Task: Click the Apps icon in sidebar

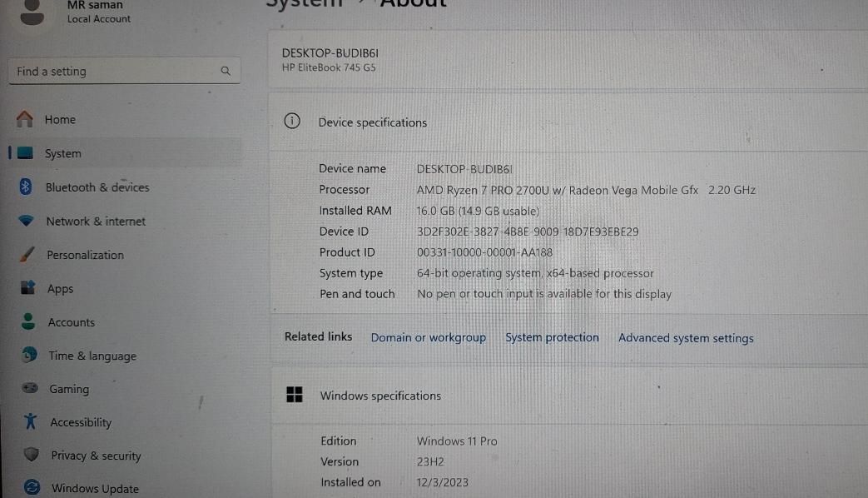Action: click(27, 287)
